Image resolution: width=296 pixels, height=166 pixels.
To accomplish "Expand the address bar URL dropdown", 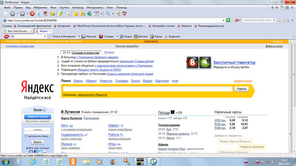I will click(223, 20).
